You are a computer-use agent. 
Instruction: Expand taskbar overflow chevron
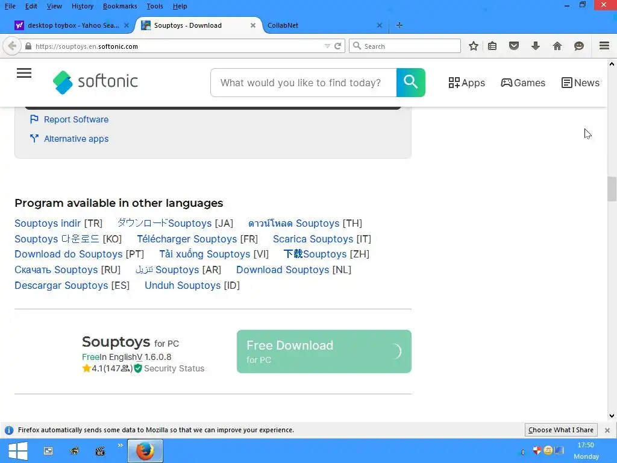pos(120,446)
